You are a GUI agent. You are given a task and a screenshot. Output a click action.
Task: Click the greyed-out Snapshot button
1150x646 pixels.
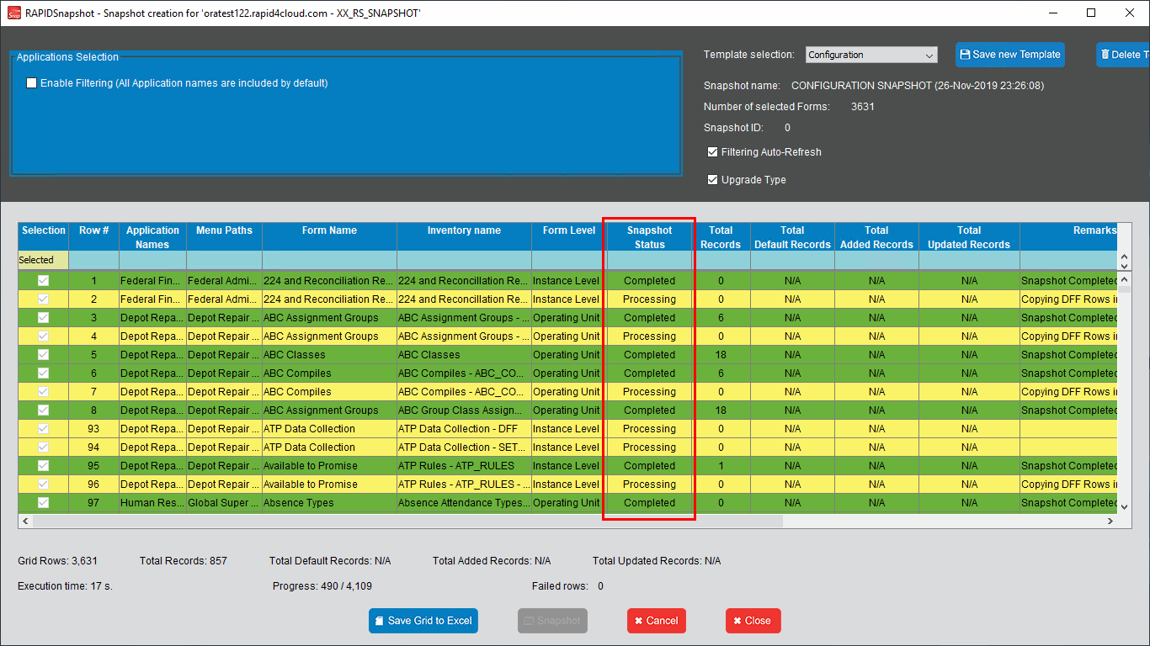552,621
